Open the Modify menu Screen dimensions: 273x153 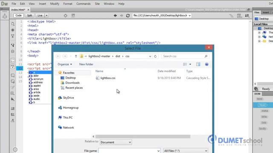tap(55, 4)
